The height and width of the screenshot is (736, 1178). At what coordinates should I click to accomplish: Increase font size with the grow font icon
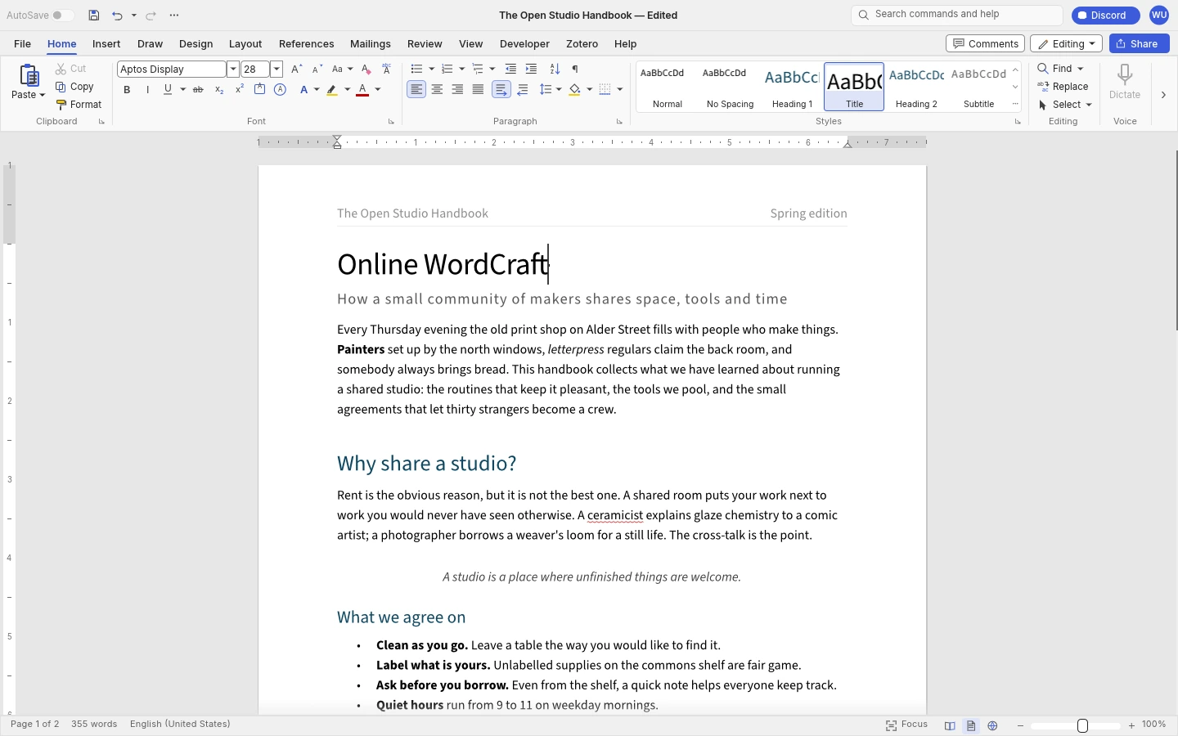[297, 69]
